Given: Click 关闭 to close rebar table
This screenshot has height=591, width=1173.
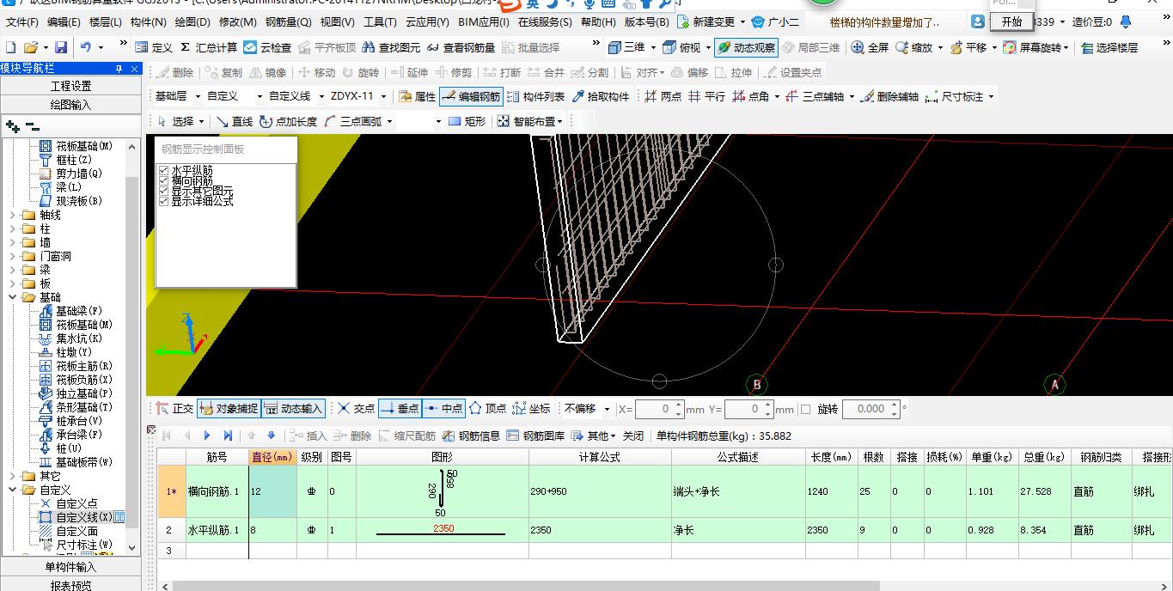Looking at the screenshot, I should click(633, 436).
